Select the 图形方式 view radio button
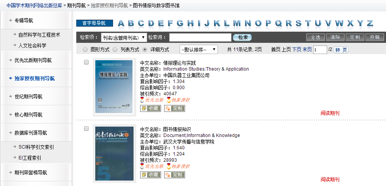Screen dimensions: 386x186 (85, 50)
